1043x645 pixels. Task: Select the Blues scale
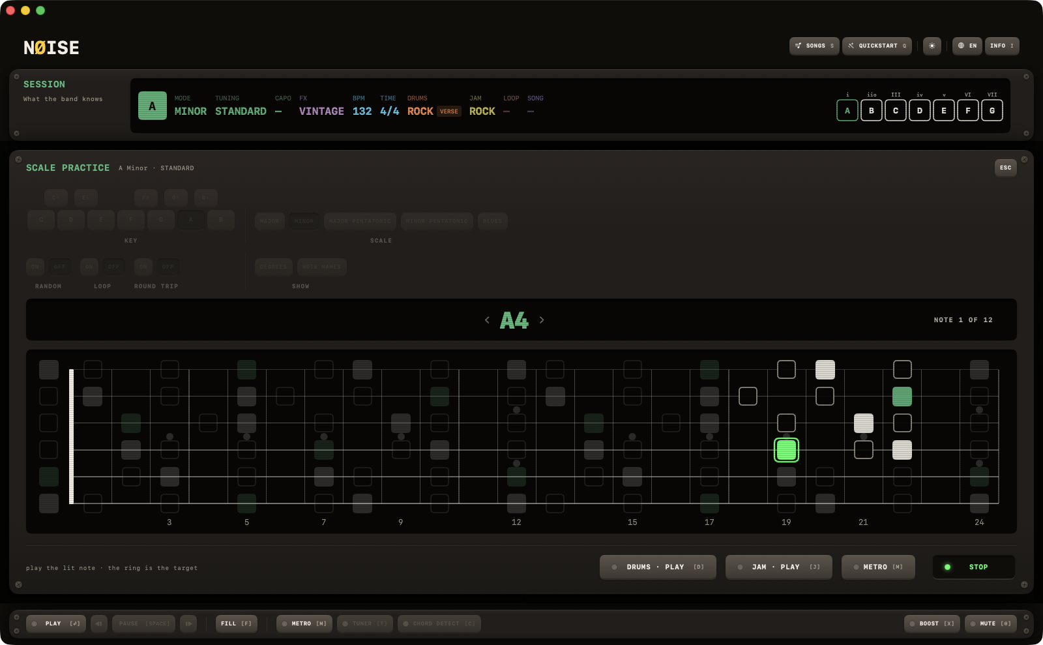493,221
